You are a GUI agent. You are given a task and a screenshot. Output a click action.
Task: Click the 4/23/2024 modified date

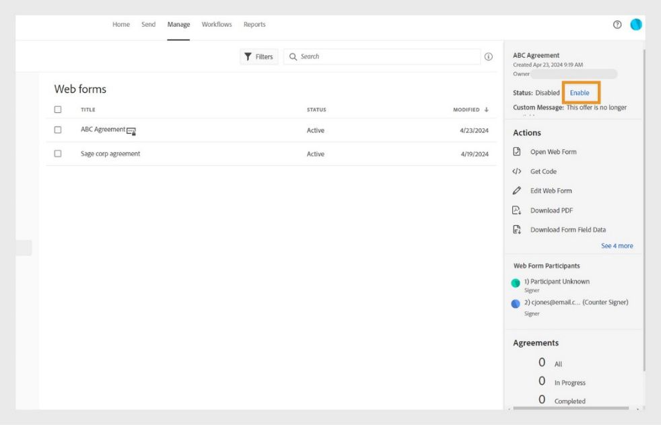474,130
